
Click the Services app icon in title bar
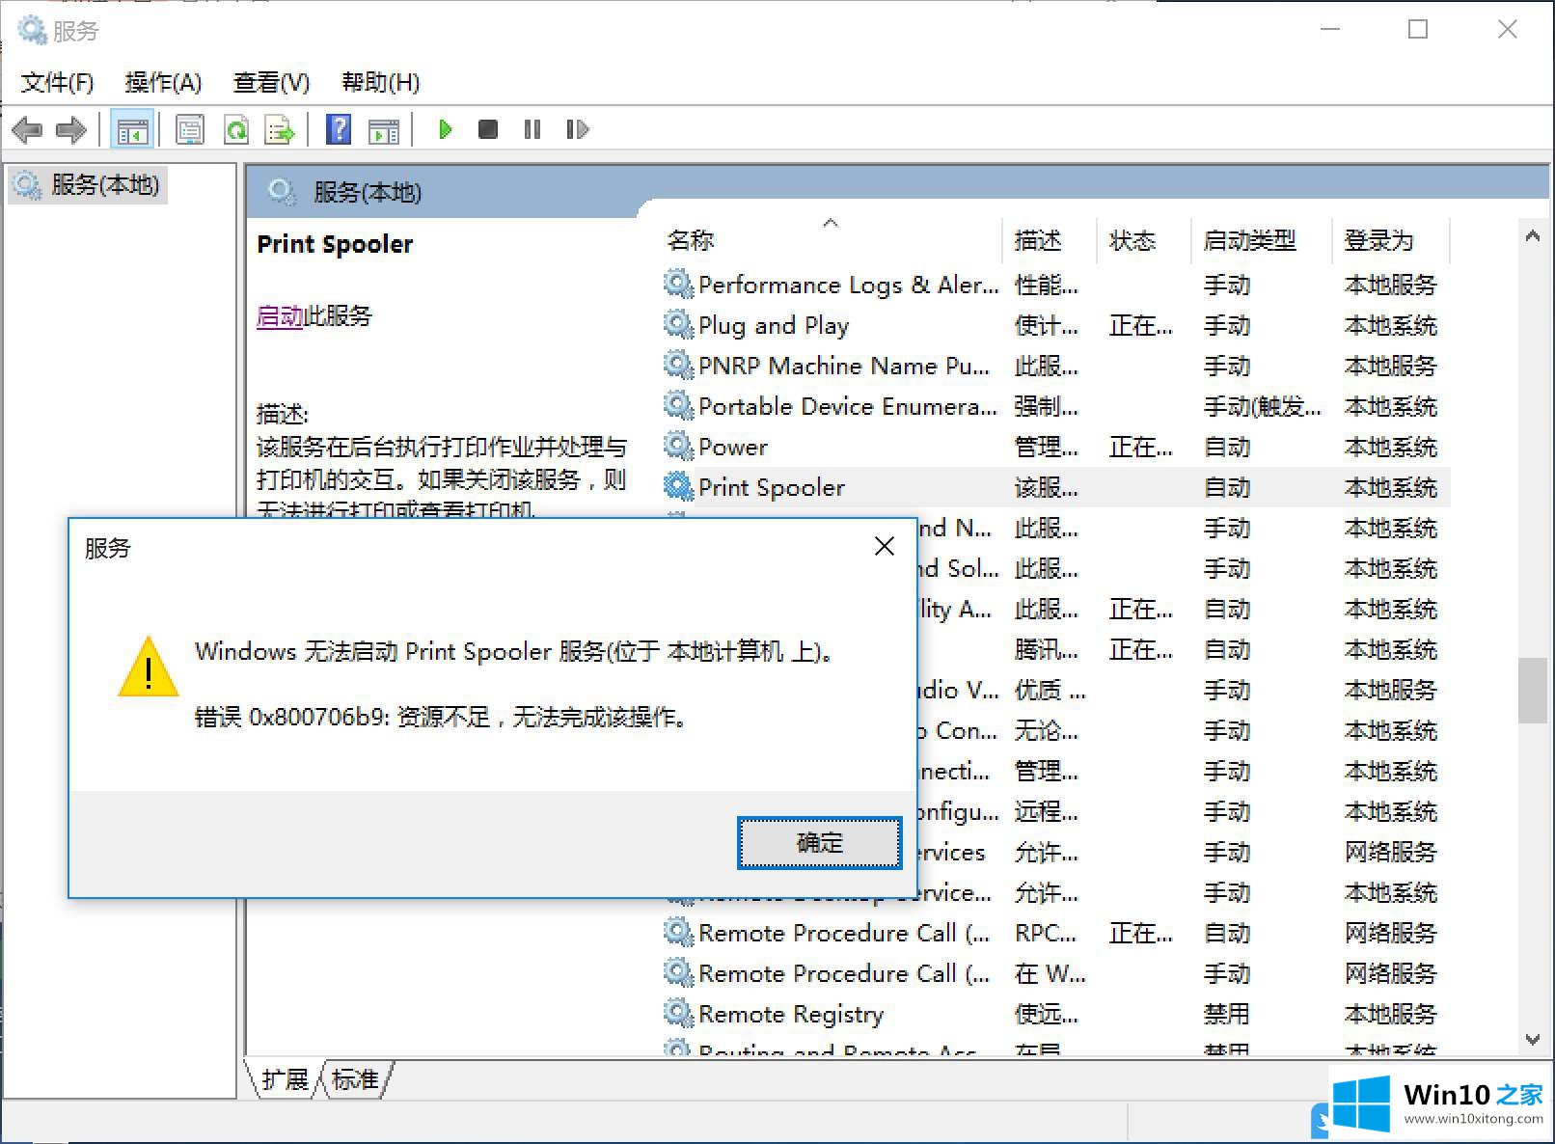coord(32,30)
